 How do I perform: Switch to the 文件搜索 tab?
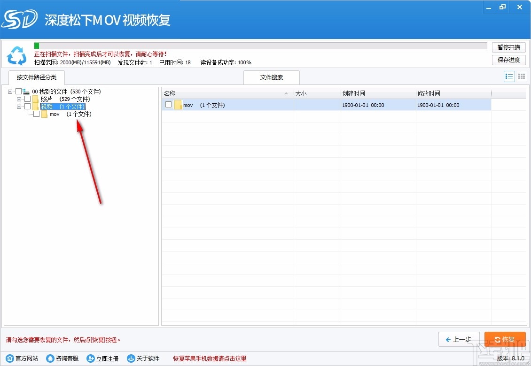coord(271,77)
